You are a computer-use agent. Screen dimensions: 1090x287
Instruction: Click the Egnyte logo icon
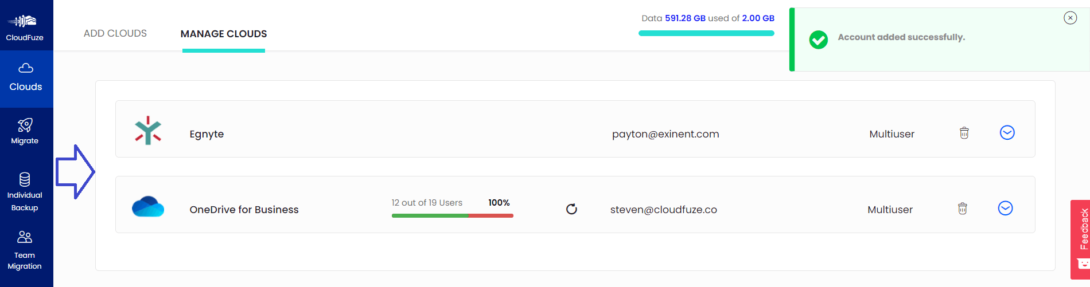148,131
